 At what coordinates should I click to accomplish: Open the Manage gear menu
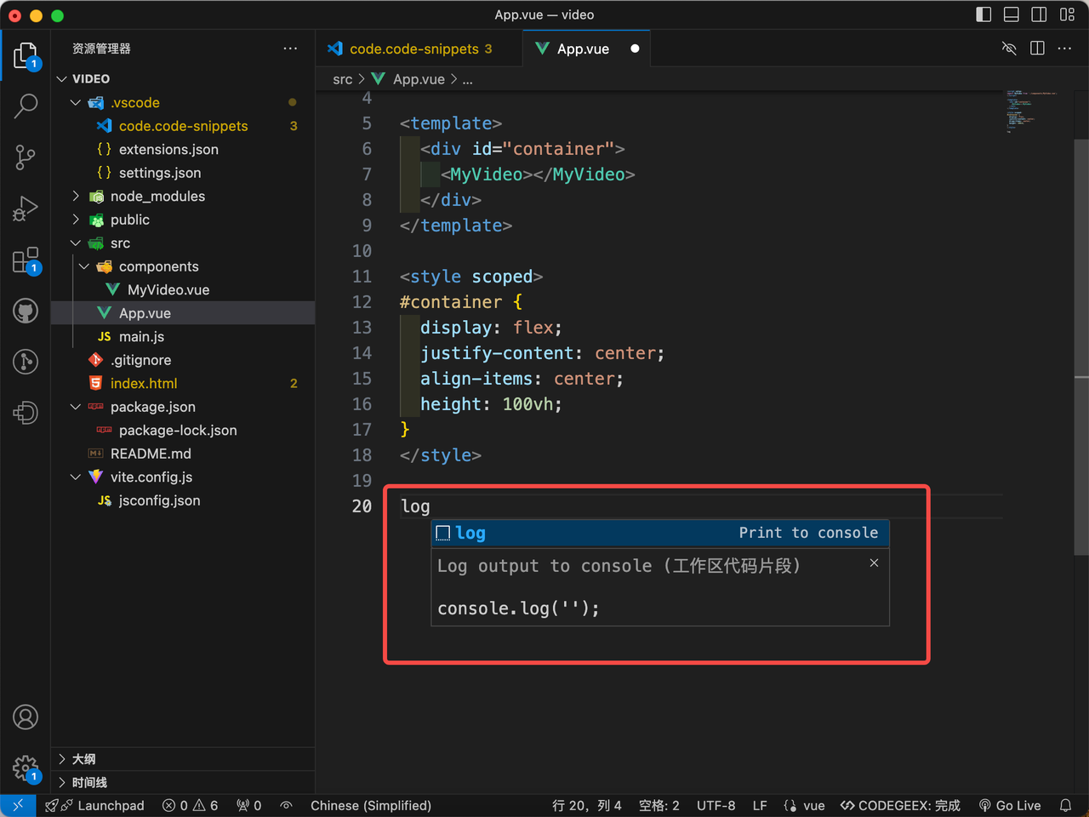point(26,768)
